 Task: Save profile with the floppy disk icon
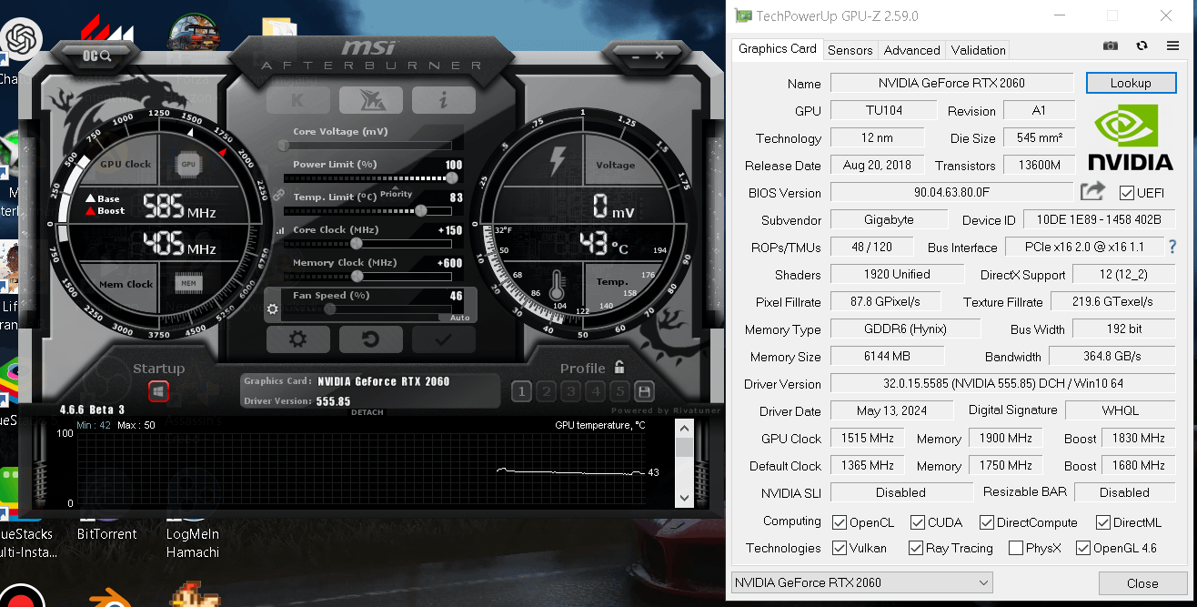tap(644, 392)
